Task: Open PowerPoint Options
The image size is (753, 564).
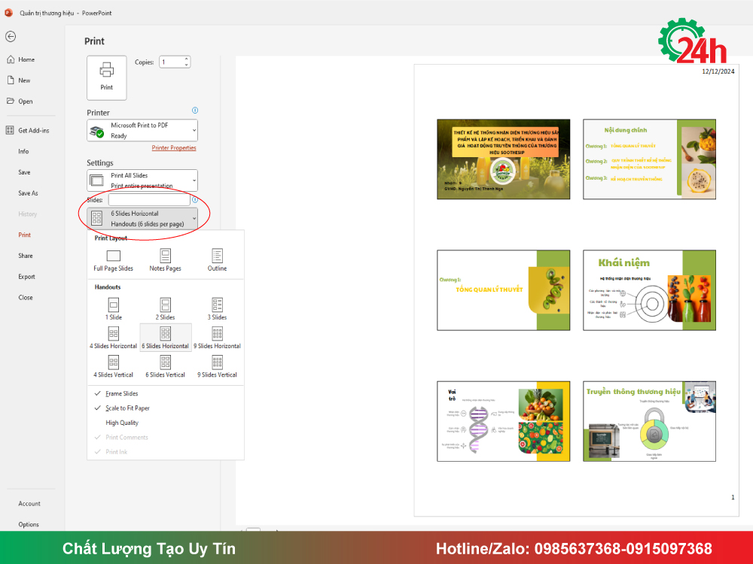Action: (29, 525)
